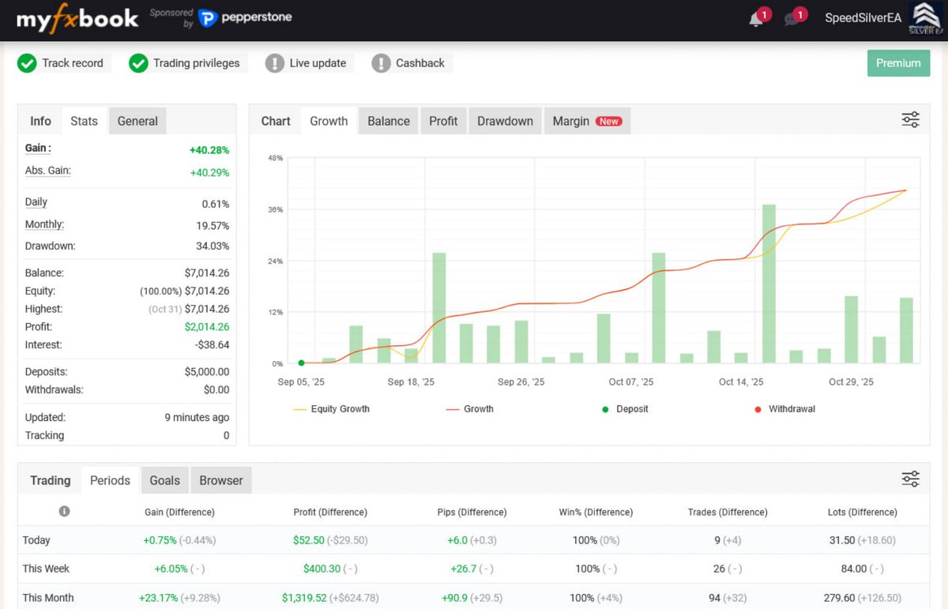The image size is (948, 609).
Task: Click the Track record label
Action: 73,63
